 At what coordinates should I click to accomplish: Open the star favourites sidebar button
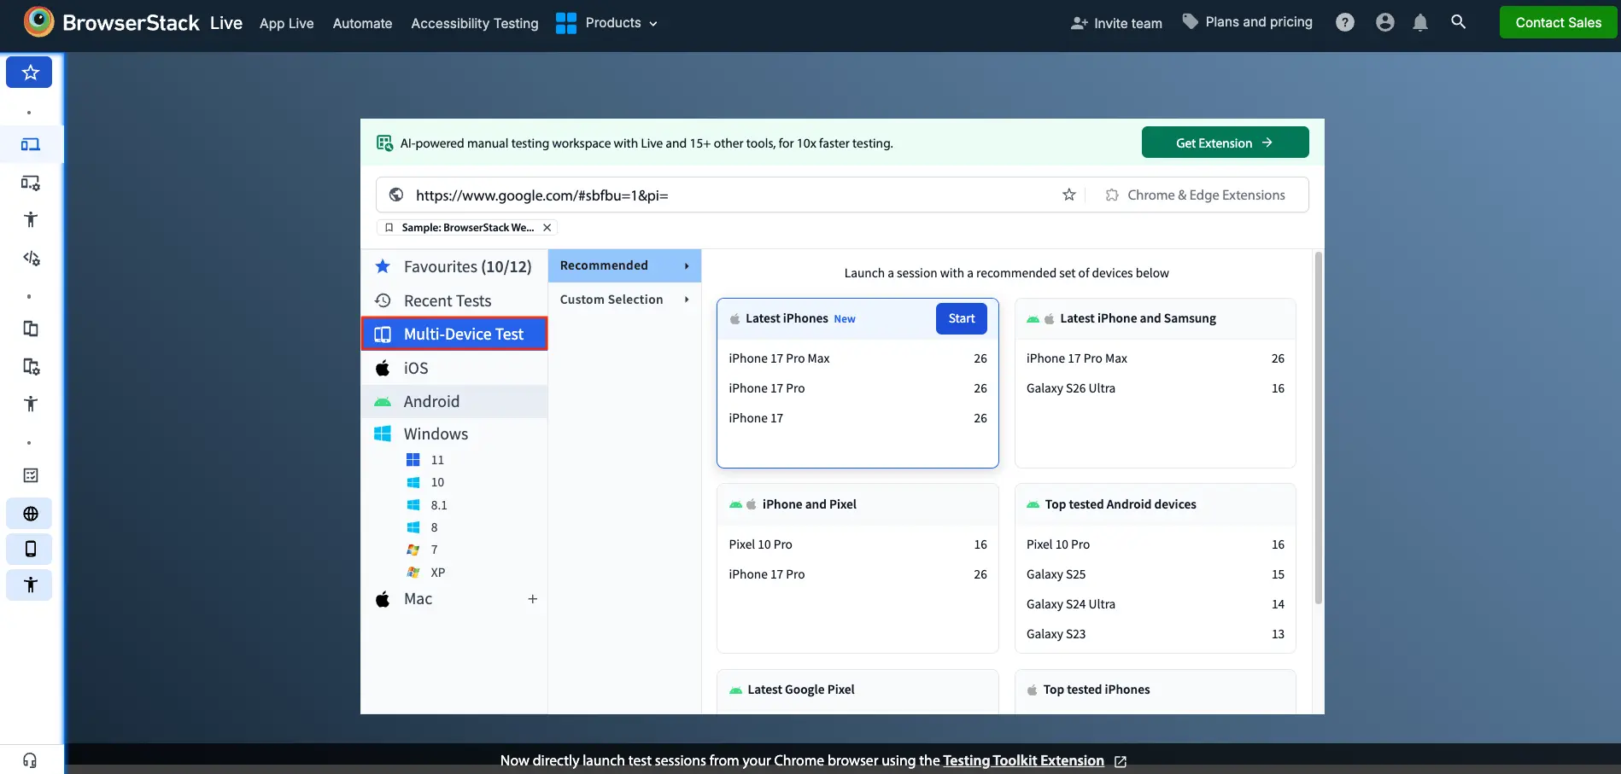point(30,73)
